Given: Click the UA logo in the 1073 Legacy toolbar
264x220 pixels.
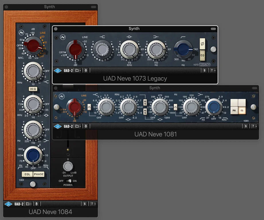Looking at the screenshot, I should pos(58,70).
